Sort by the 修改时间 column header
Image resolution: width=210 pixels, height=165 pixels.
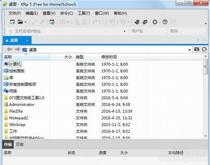[x=123, y=57]
